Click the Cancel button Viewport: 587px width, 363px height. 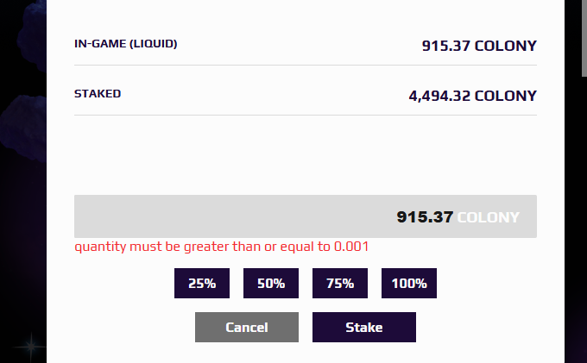(247, 327)
